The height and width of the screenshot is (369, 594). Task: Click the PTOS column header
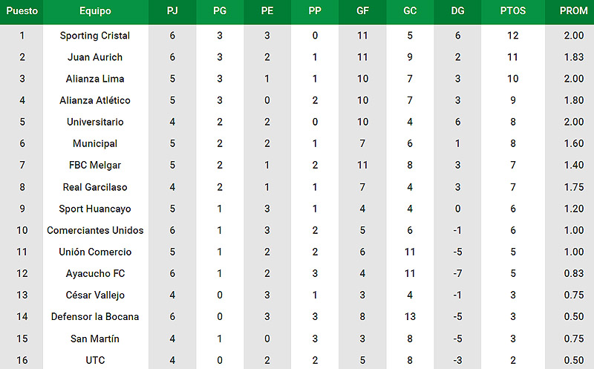[512, 10]
